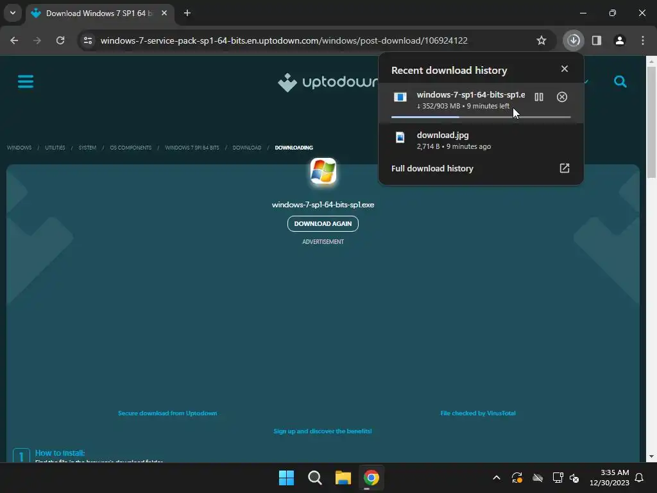
Task: Click the How to install heading
Action: (60, 453)
